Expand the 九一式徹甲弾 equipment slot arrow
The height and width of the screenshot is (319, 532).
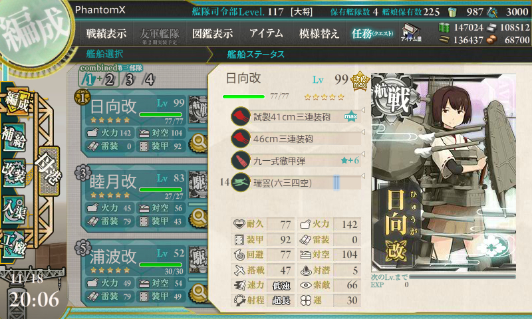(362, 154)
